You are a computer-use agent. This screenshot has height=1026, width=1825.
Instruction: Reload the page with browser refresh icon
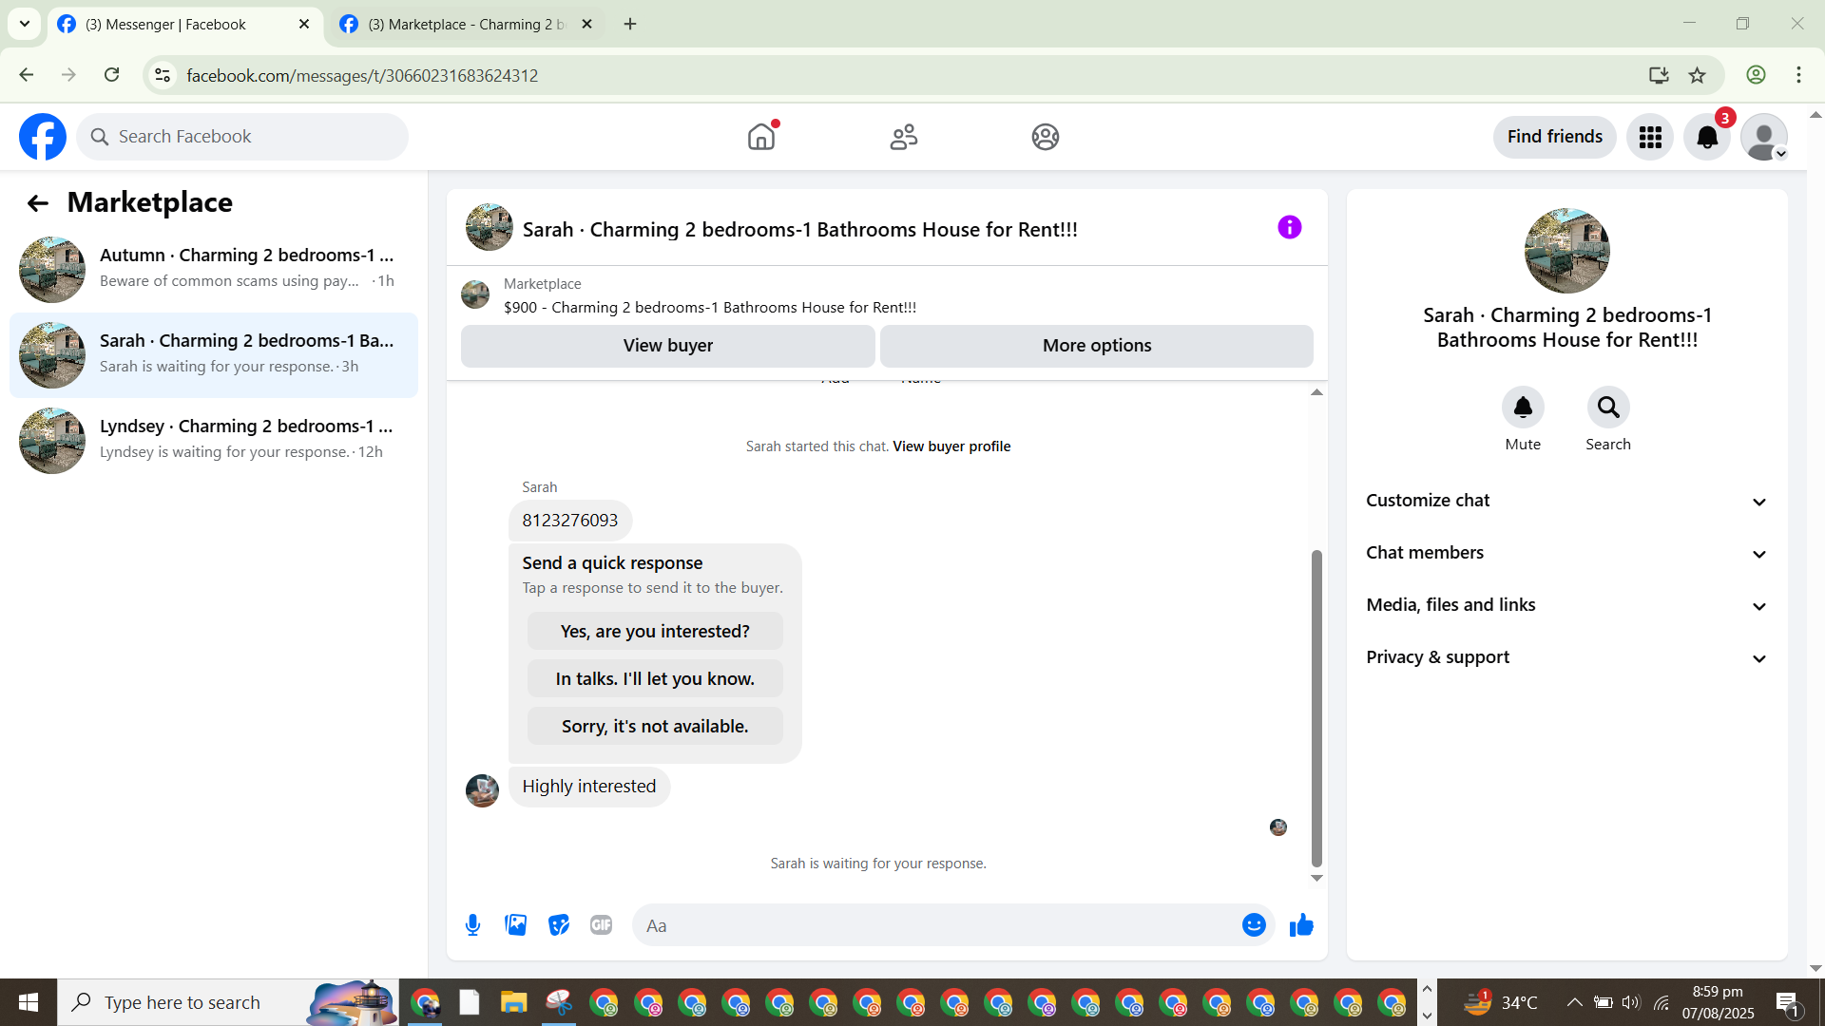point(111,75)
